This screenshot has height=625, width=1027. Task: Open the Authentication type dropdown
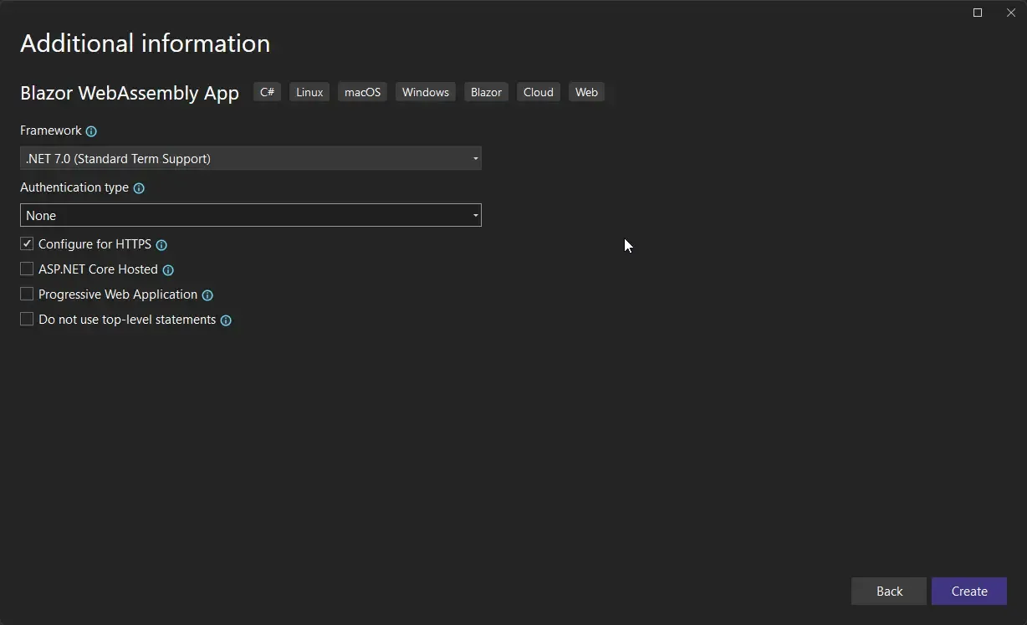click(251, 215)
